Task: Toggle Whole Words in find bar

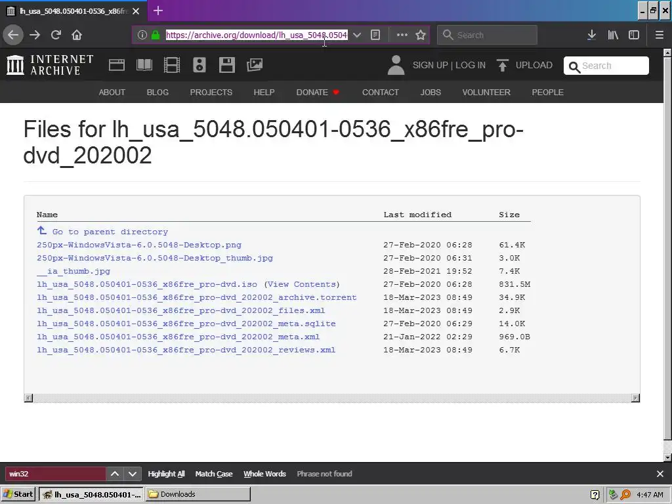Action: coord(264,474)
